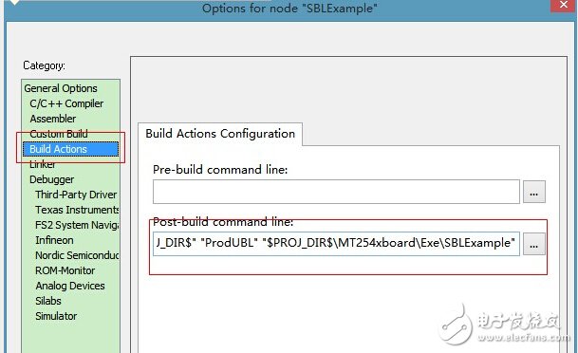Select Third-Party Driver debugger option

(x=76, y=195)
